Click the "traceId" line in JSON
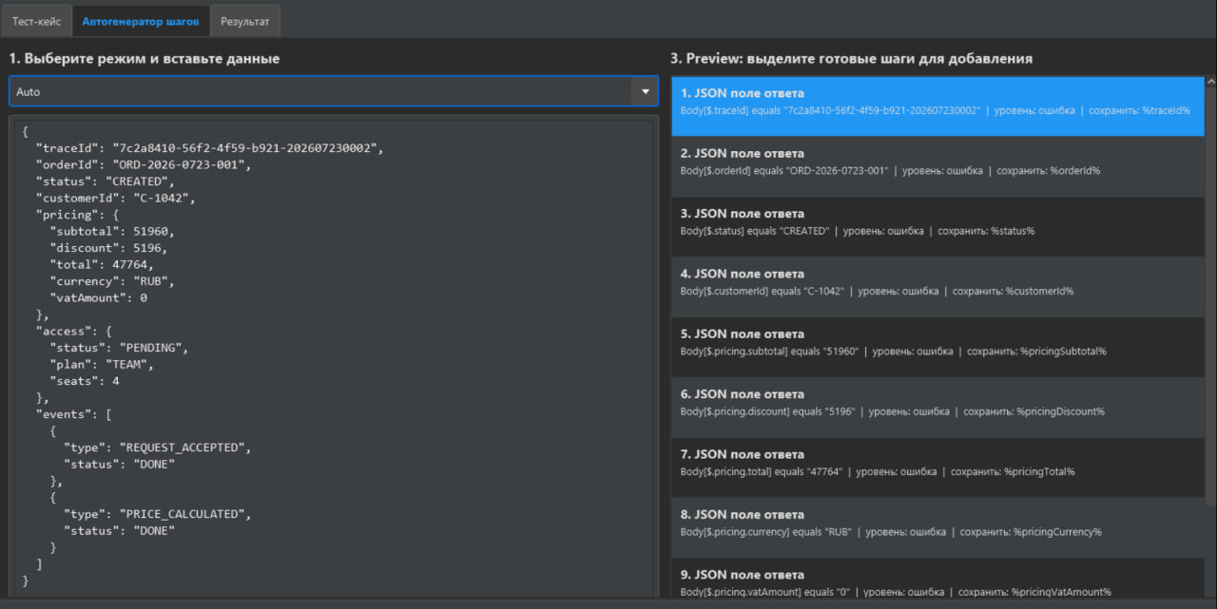 209,148
